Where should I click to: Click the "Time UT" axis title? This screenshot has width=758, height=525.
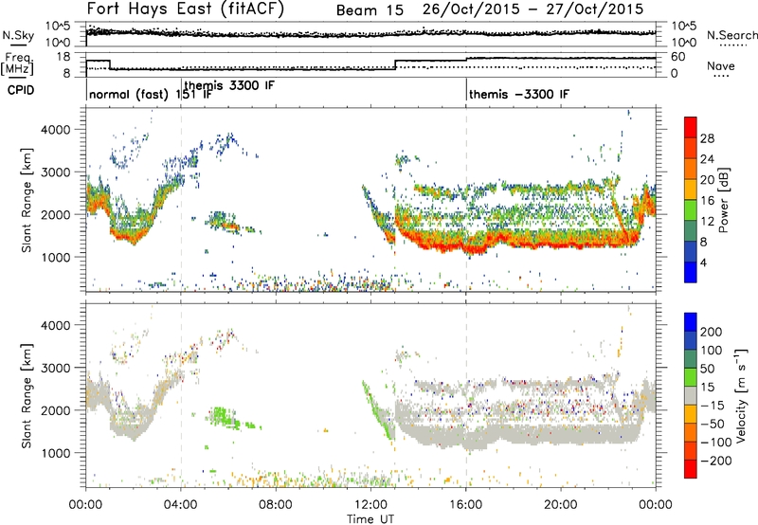[x=370, y=518]
